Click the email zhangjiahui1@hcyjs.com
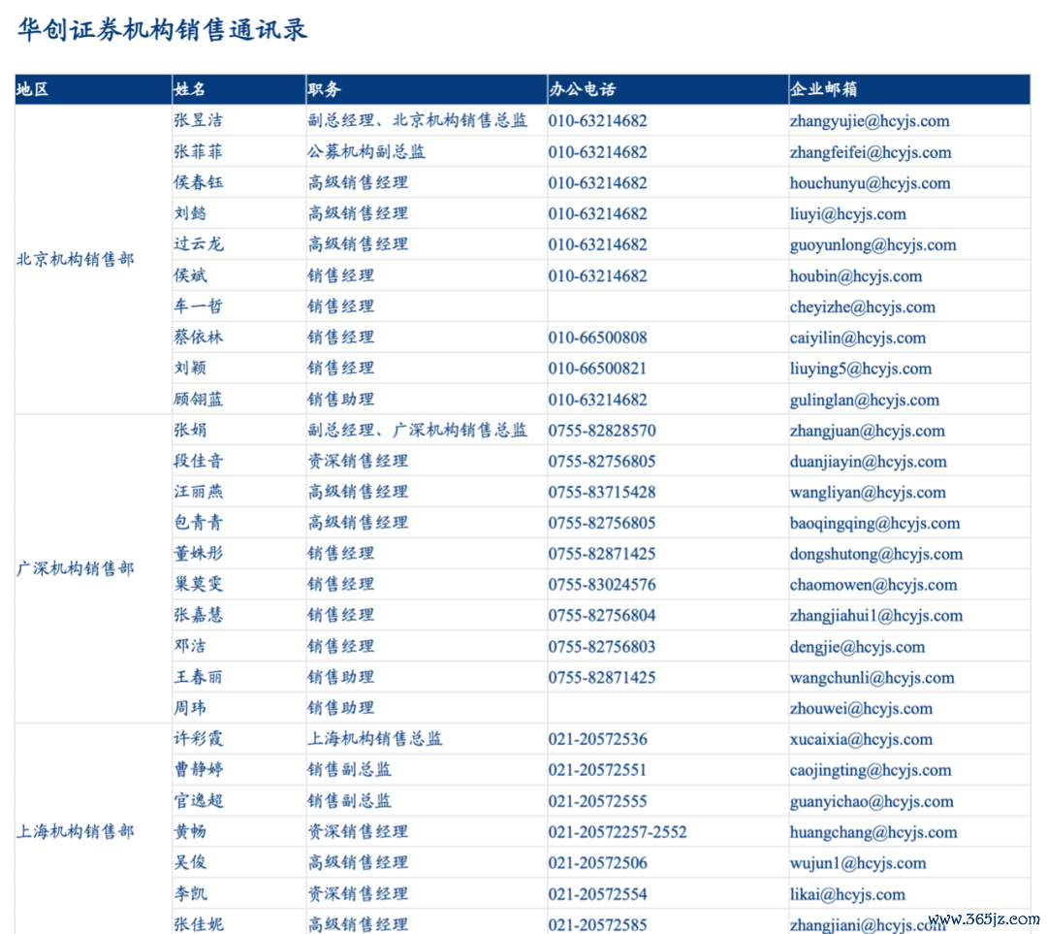This screenshot has height=934, width=1047. pyautogui.click(x=876, y=616)
